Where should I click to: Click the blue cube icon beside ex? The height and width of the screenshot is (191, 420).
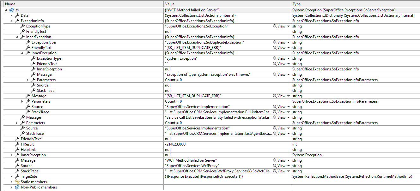(x=12, y=10)
